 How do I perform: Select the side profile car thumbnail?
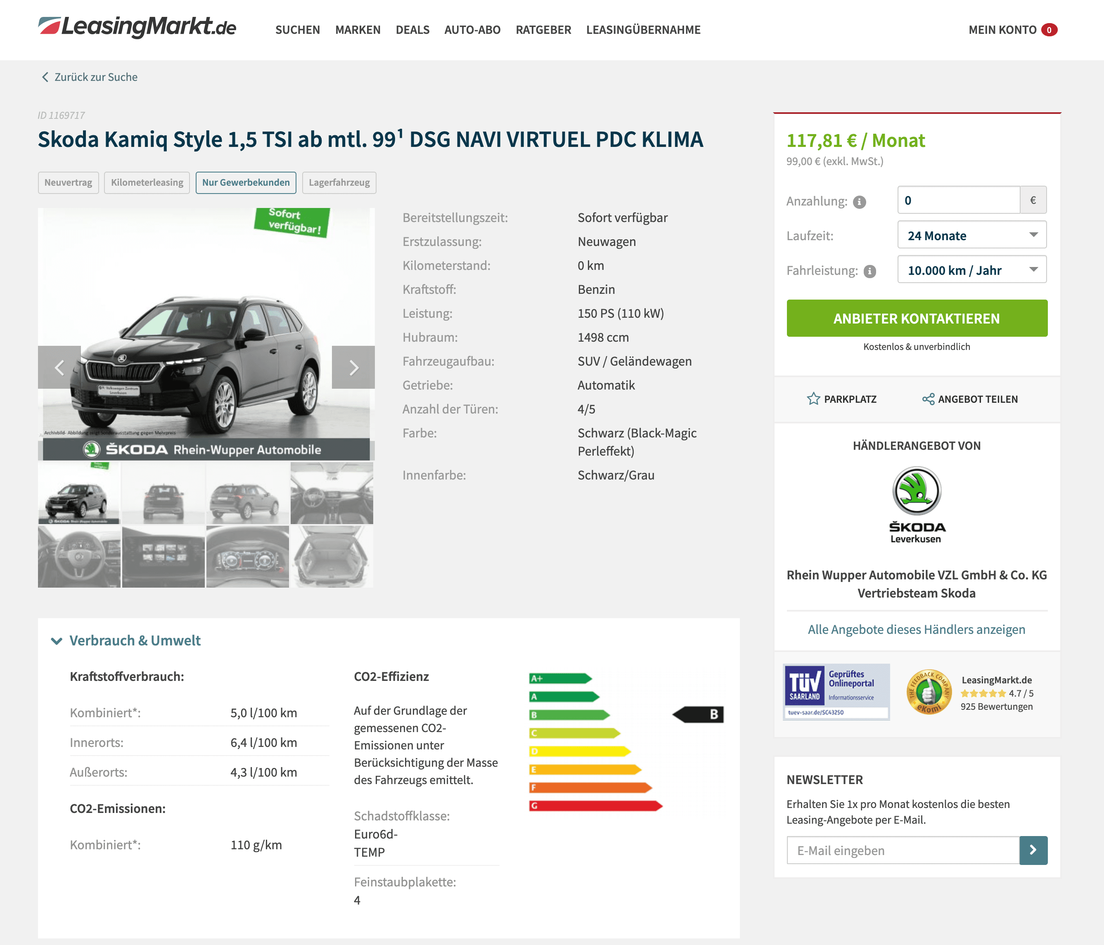(247, 493)
